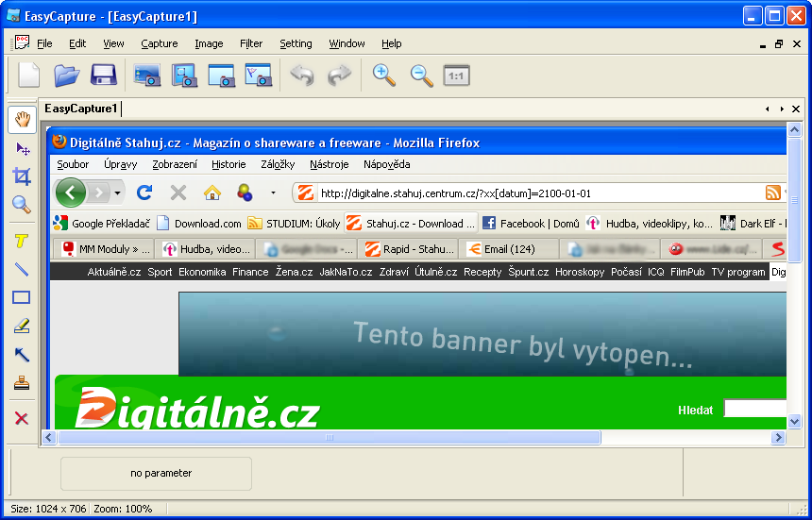Select the Hand pan tool
This screenshot has height=520, width=812.
[x=22, y=120]
